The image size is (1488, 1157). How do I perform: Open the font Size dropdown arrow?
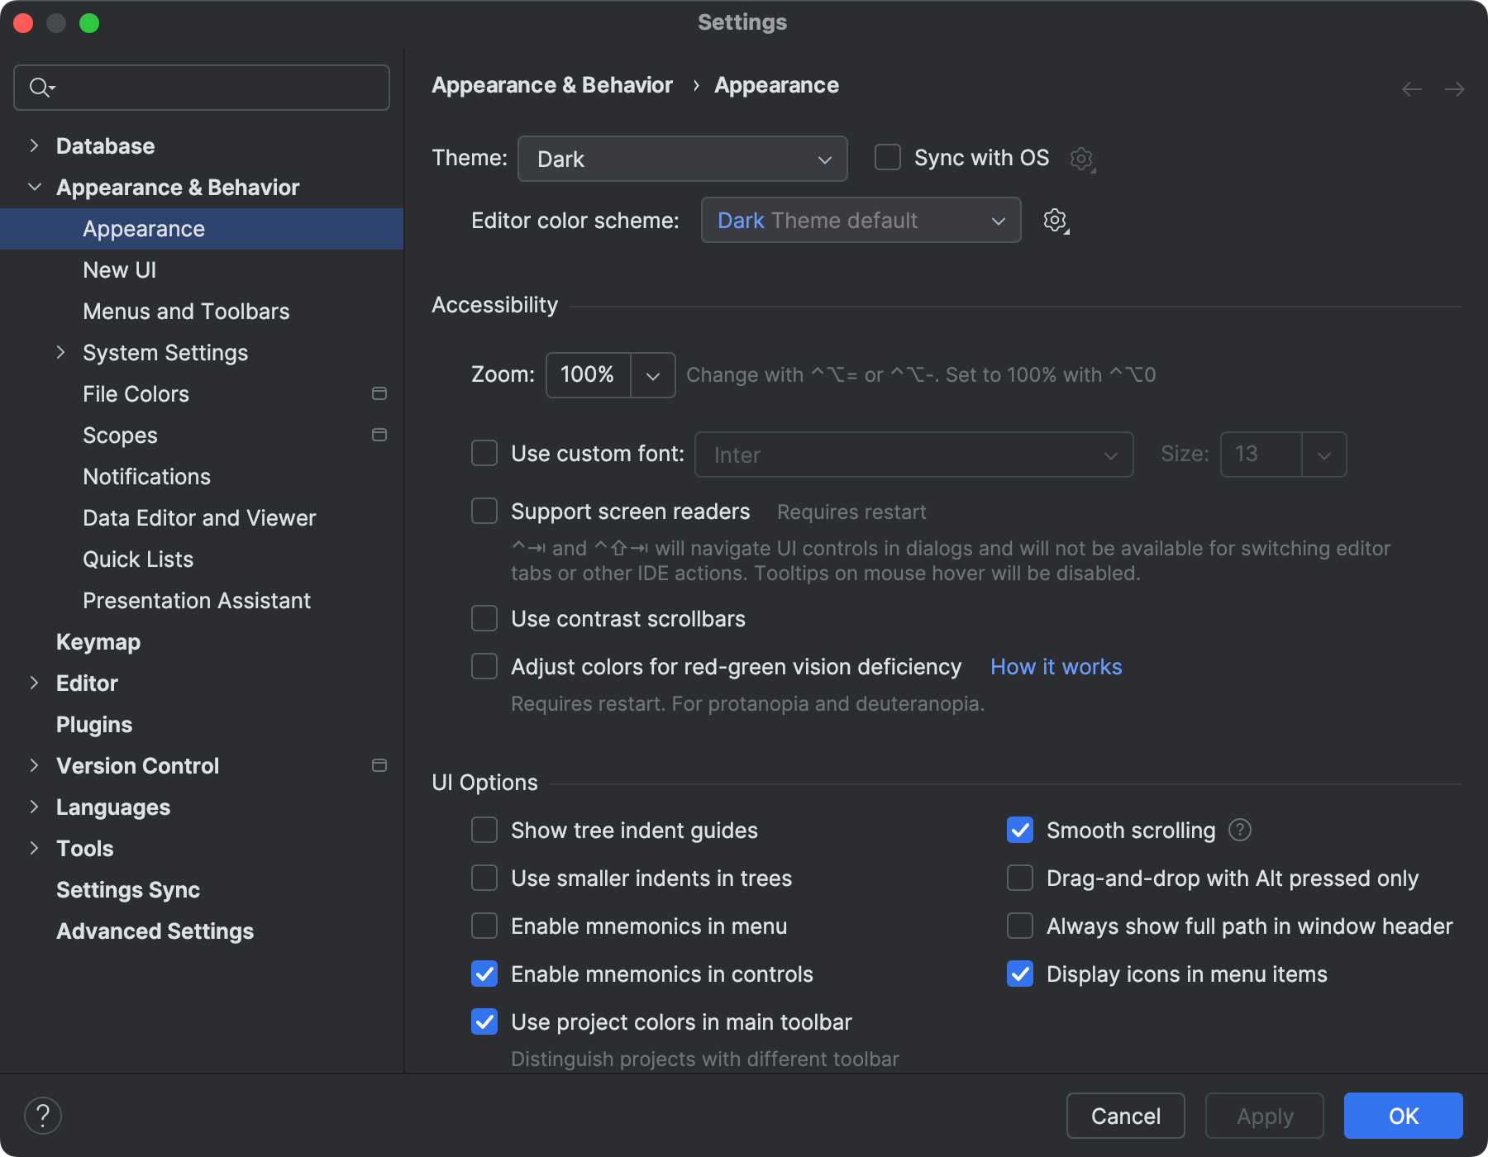(x=1324, y=455)
